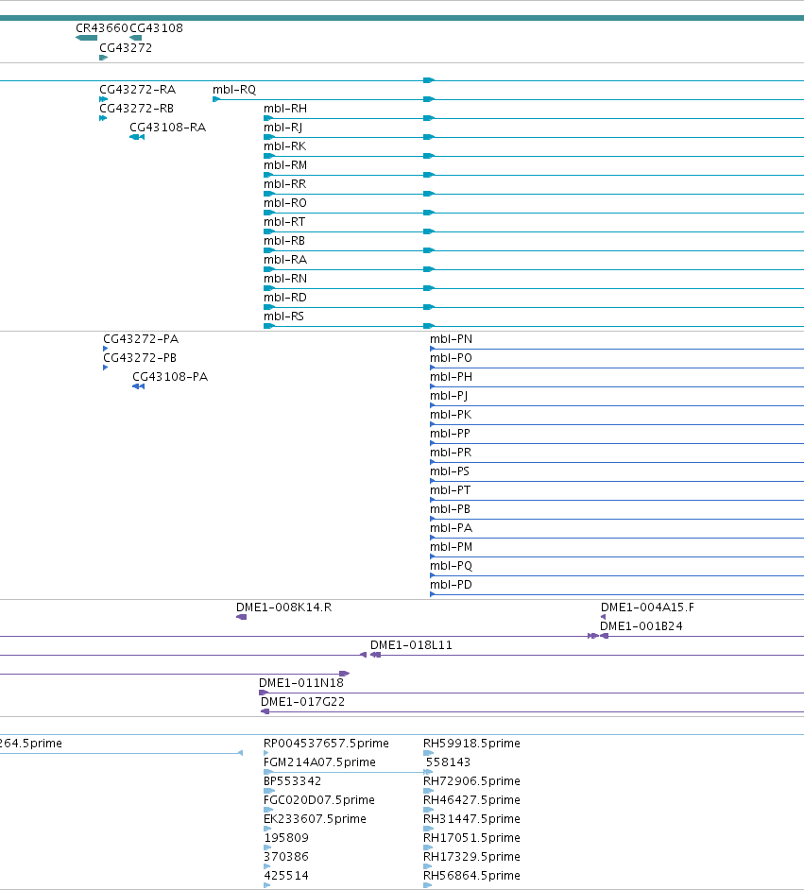Select EST EK233607.5prime
804x890 pixels.
(x=315, y=818)
